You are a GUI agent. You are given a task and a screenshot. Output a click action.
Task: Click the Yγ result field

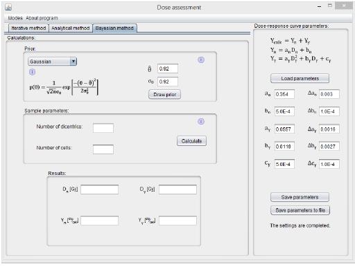tap(177, 221)
